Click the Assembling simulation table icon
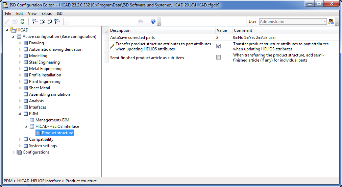 (26, 94)
